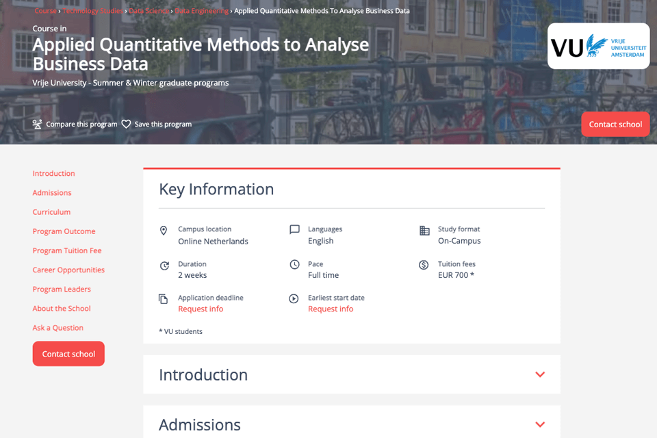Click the 'Full time' pace value
The height and width of the screenshot is (438, 657).
tap(324, 275)
